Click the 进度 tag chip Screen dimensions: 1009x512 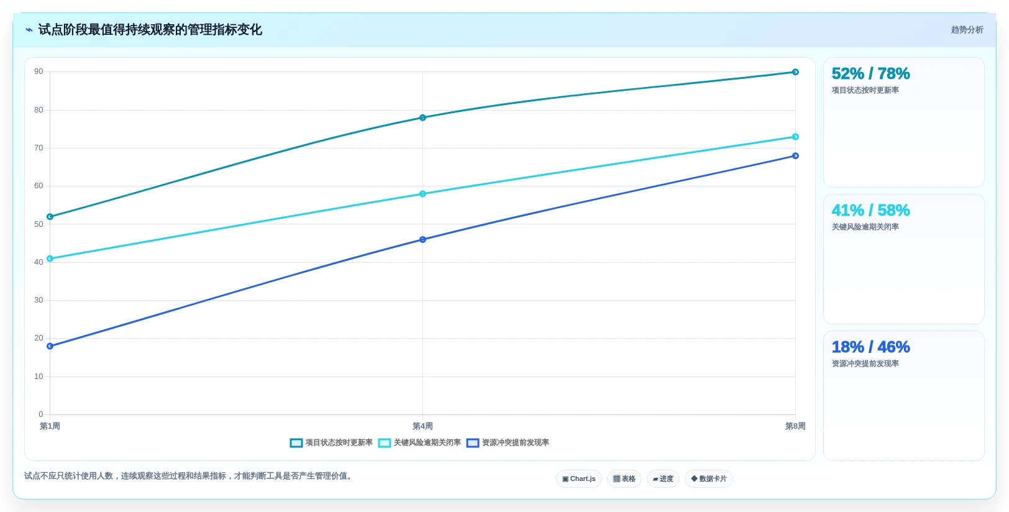pos(663,479)
